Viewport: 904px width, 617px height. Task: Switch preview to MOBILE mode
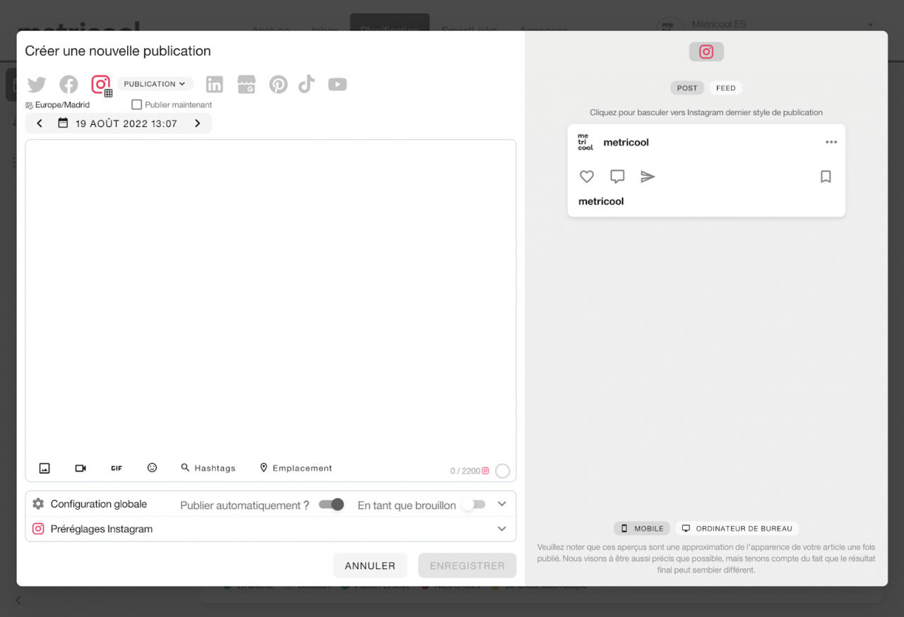[x=642, y=528]
